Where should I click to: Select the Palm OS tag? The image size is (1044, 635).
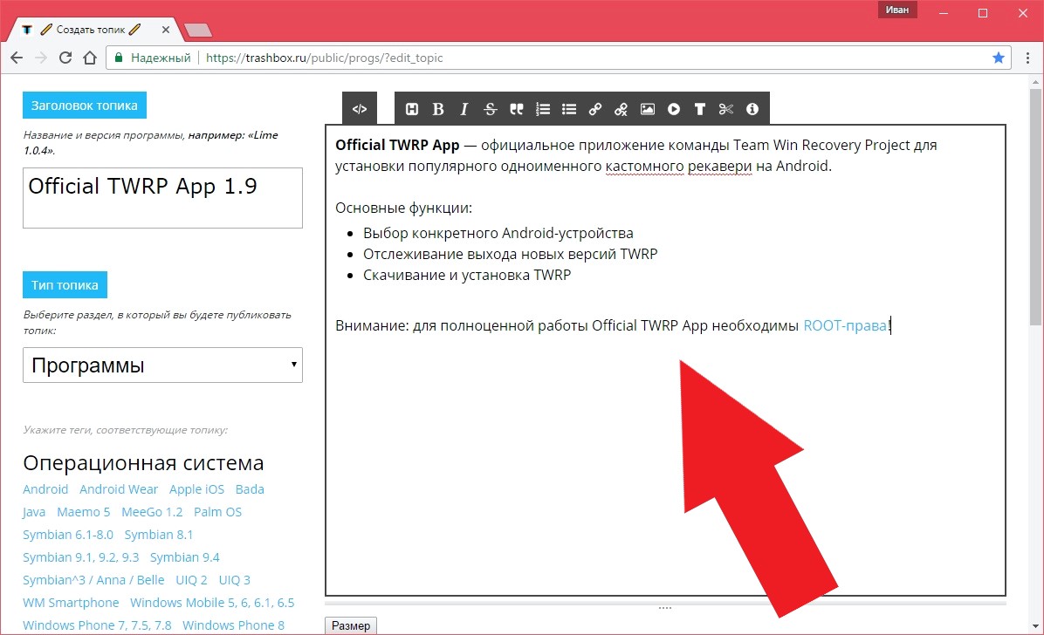tap(217, 512)
